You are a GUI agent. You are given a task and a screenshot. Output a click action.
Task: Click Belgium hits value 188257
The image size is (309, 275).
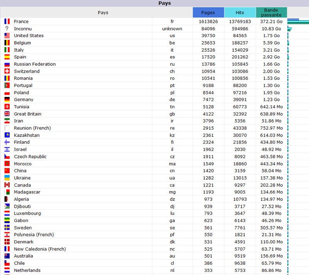[x=240, y=43]
